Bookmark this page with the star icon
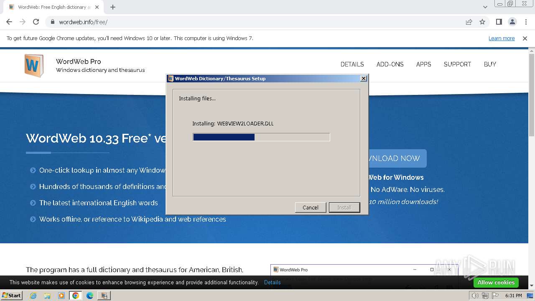 pyautogui.click(x=482, y=22)
